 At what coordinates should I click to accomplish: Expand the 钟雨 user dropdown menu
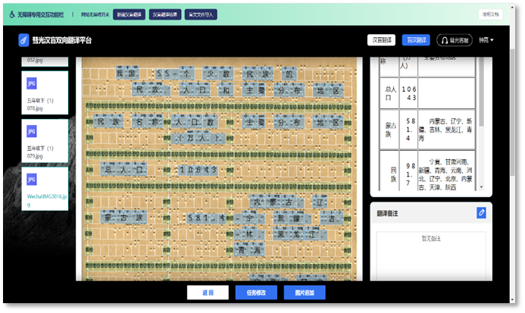click(486, 40)
